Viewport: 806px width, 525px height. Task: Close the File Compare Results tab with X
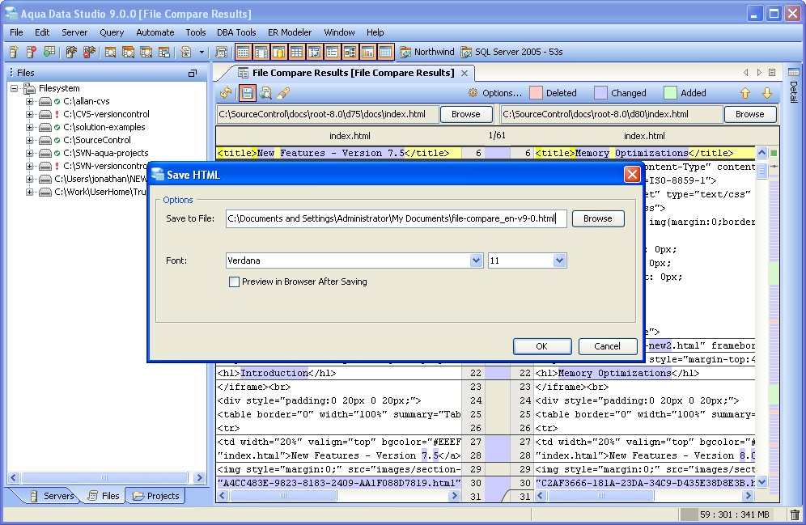tap(465, 73)
